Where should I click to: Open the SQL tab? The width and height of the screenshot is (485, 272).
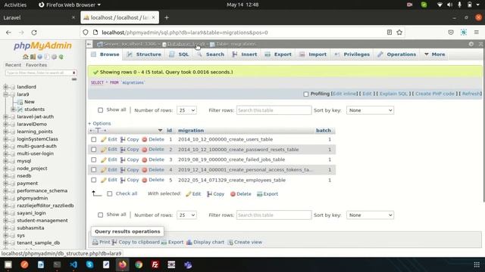coord(179,54)
